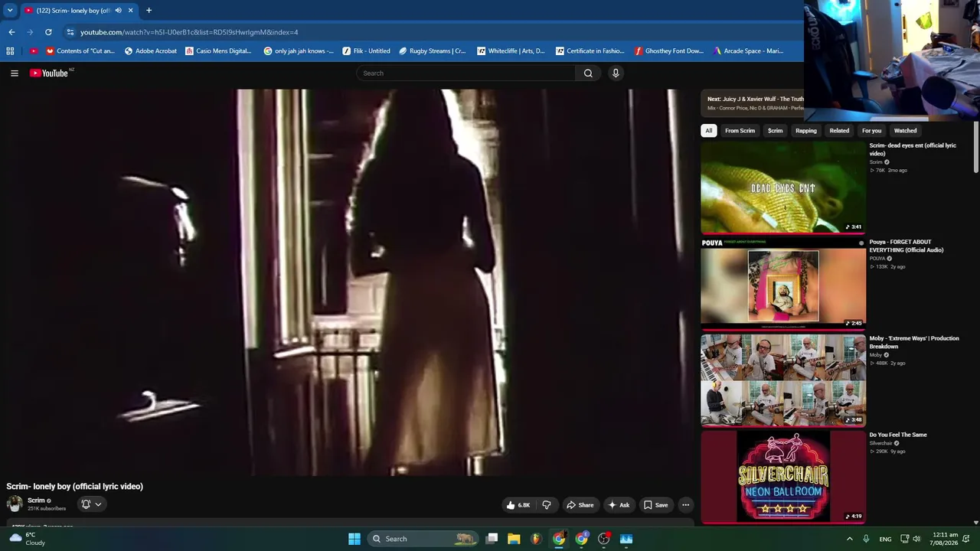This screenshot has width=980, height=551.
Task: Play Silverchair Neon Ballroom thumbnail
Action: (783, 477)
